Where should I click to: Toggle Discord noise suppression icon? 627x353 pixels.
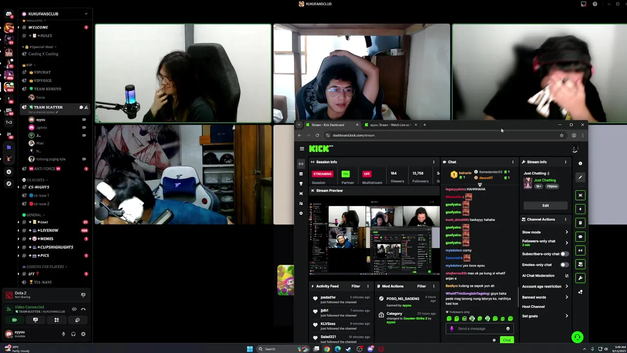[x=74, y=309]
